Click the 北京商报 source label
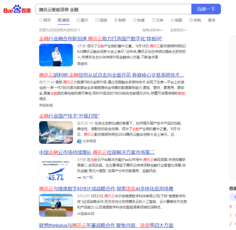Image resolution: width=236 pixels, height=230 pixels. [89, 141]
